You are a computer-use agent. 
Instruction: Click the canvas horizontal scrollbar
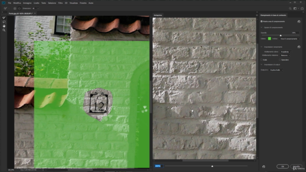click(x=80, y=170)
